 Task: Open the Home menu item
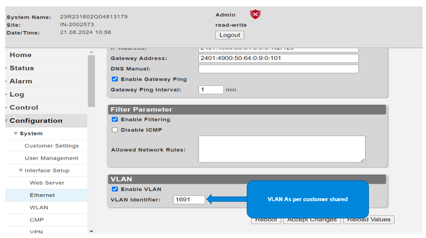pyautogui.click(x=21, y=55)
